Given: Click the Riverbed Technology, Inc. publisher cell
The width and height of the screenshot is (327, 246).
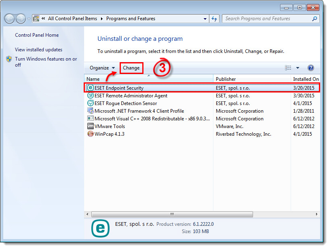Looking at the screenshot, I should (x=243, y=134).
